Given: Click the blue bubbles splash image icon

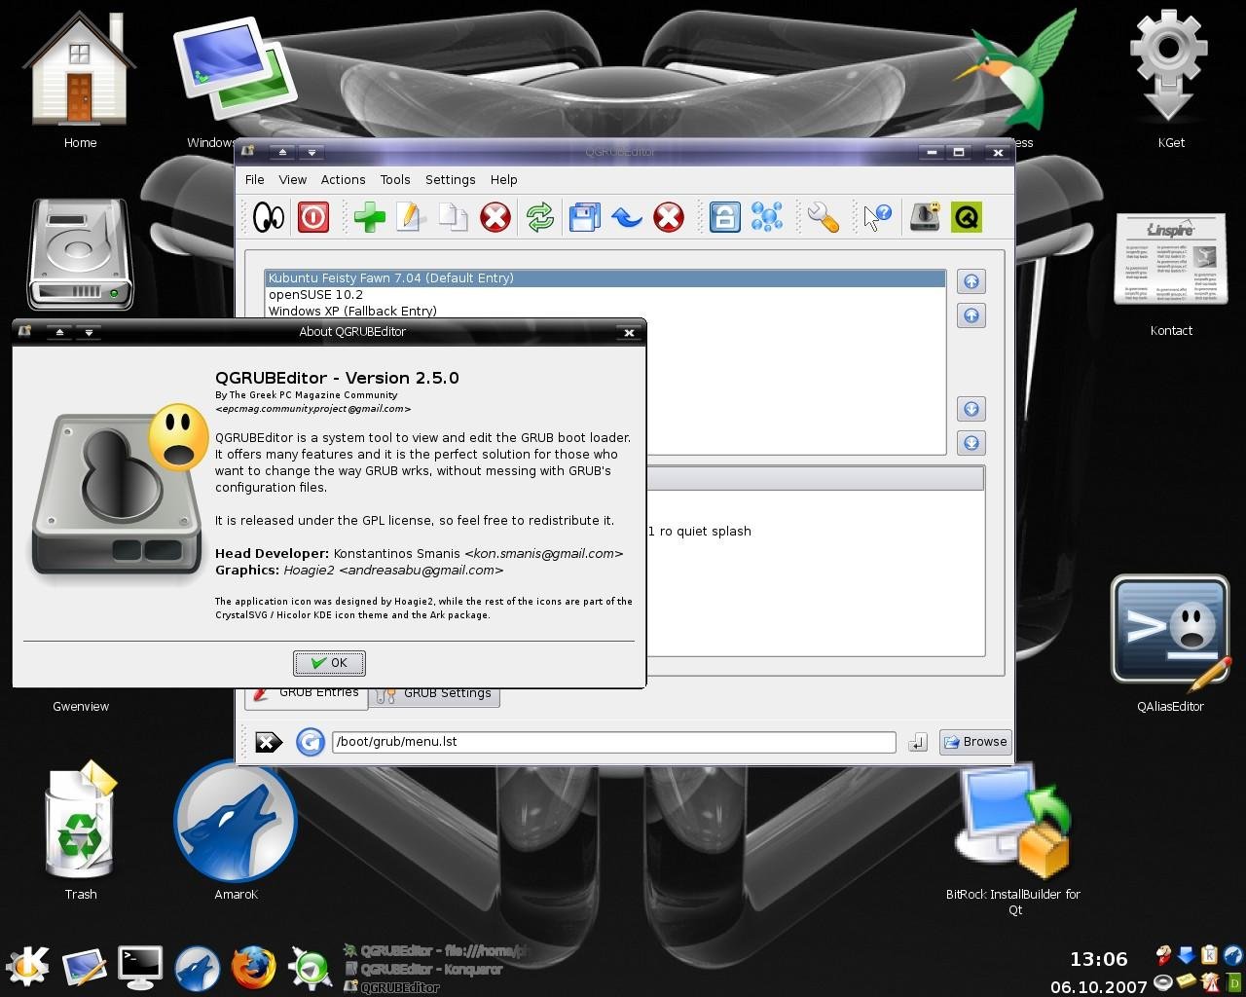Looking at the screenshot, I should tap(767, 217).
